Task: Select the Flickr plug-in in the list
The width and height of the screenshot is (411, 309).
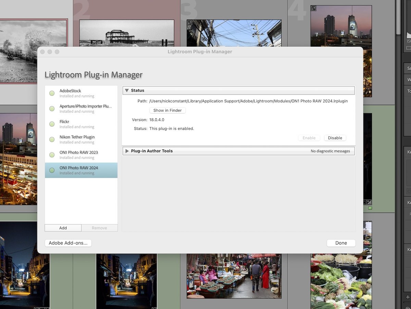Action: point(81,124)
